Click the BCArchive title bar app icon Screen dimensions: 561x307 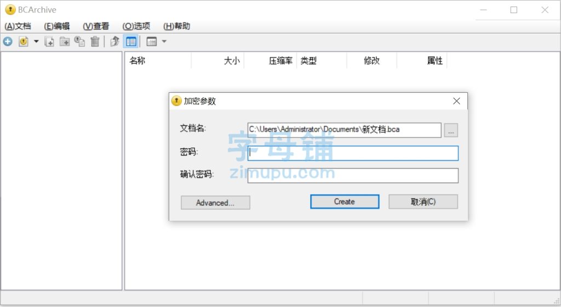click(10, 10)
